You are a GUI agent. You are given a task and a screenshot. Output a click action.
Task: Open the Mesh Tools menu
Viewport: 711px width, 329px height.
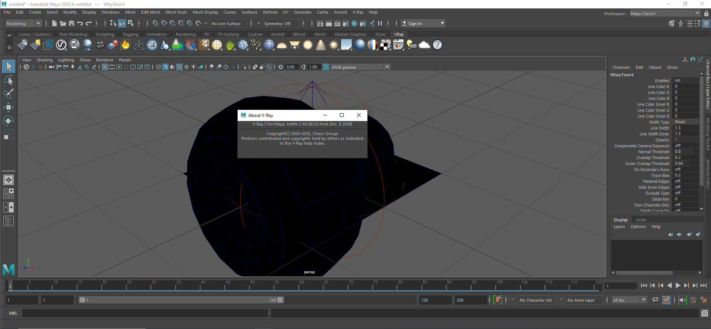coord(176,12)
